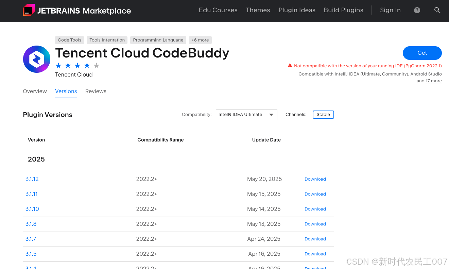Download version 3.1.11

[315, 194]
